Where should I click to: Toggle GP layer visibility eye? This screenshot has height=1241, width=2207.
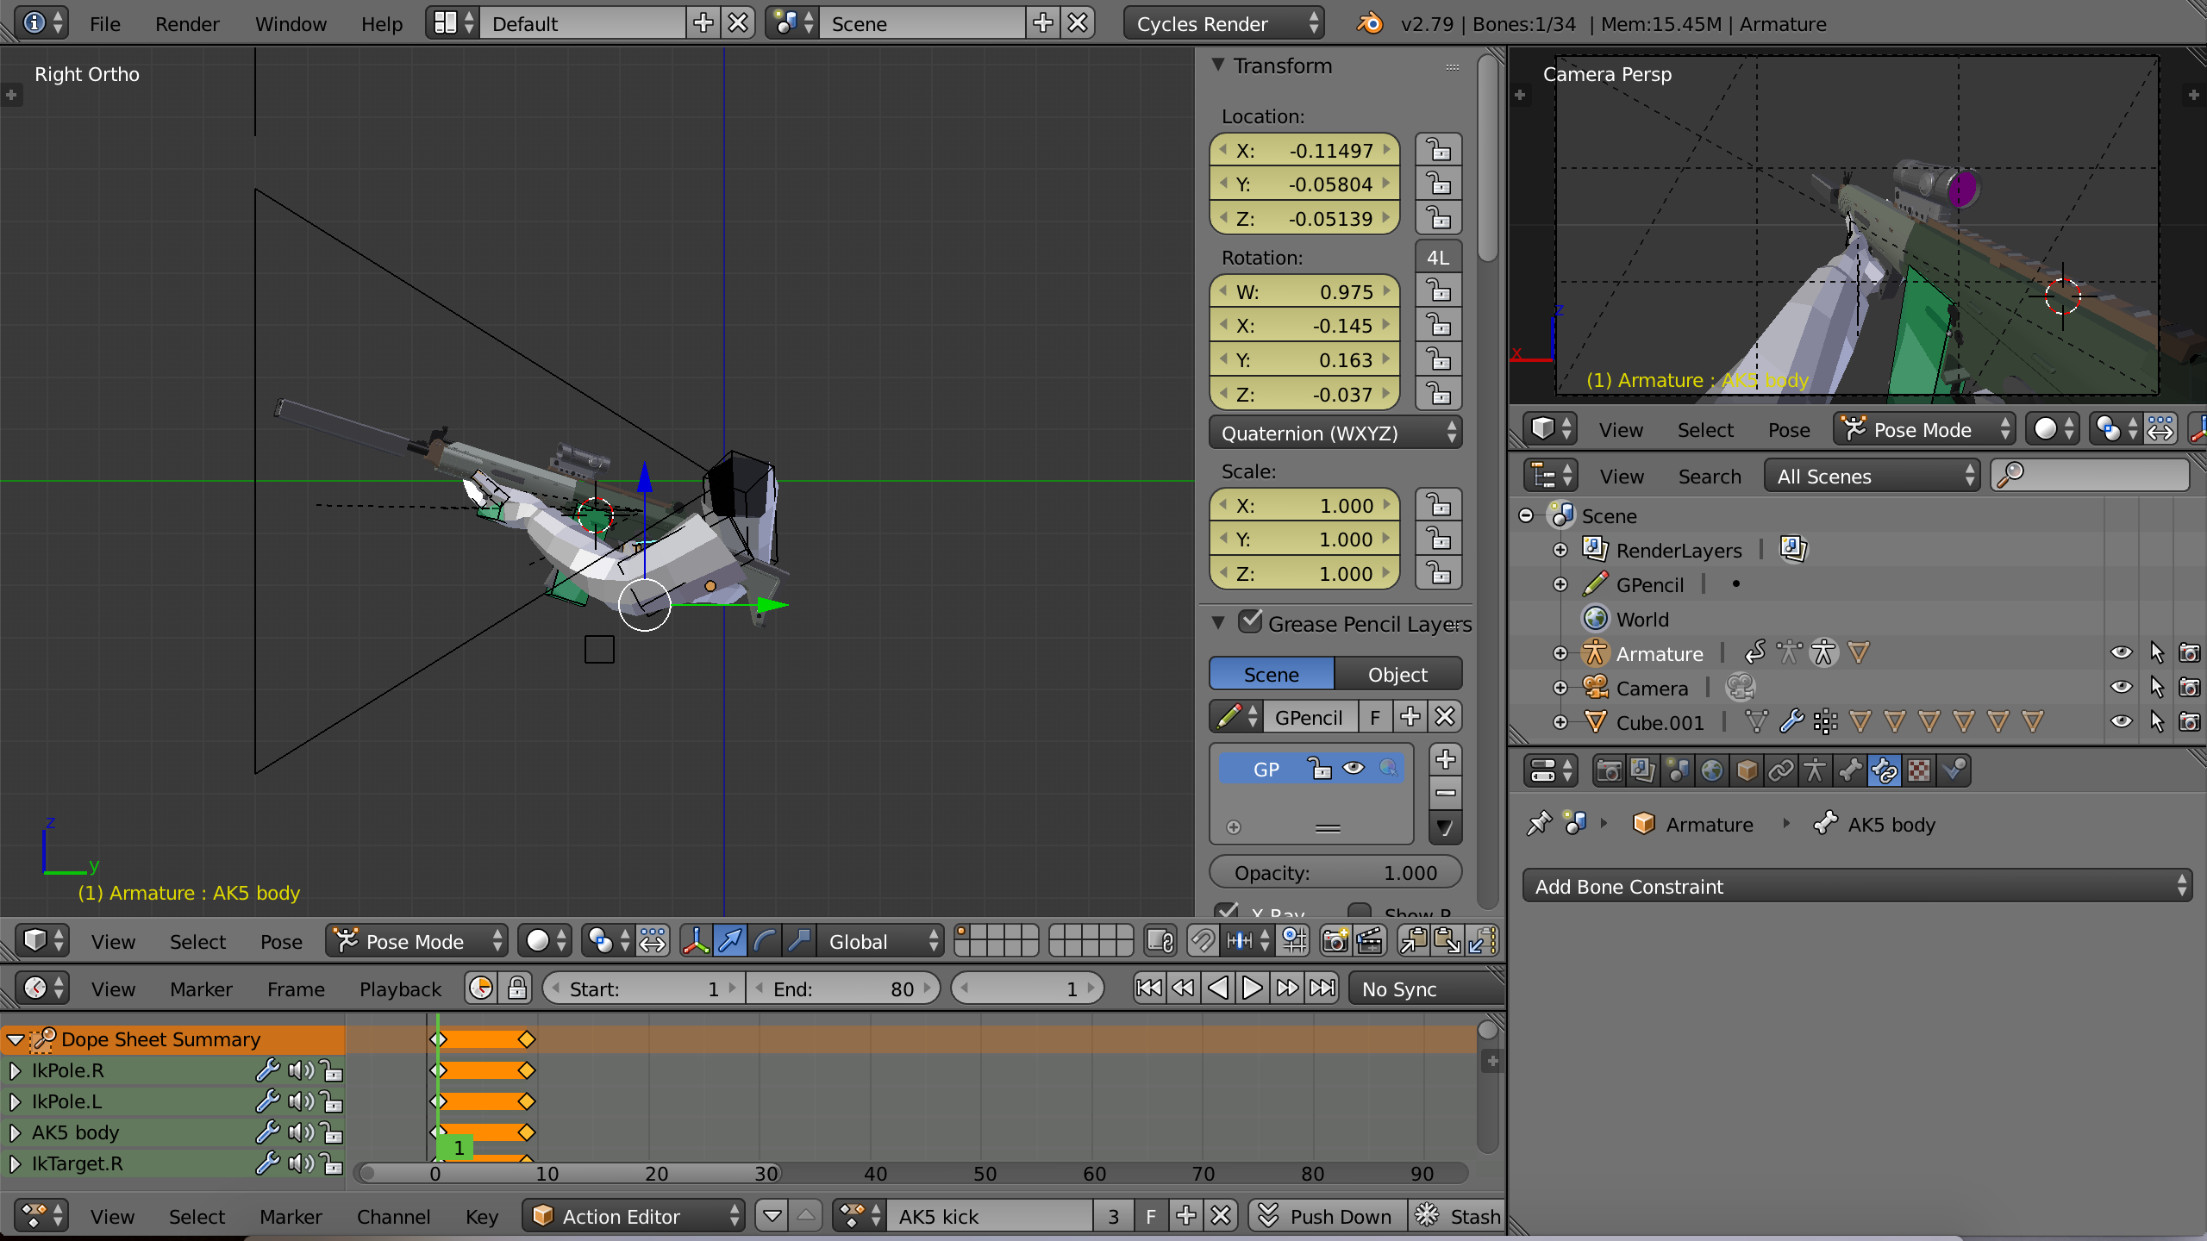coord(1354,769)
